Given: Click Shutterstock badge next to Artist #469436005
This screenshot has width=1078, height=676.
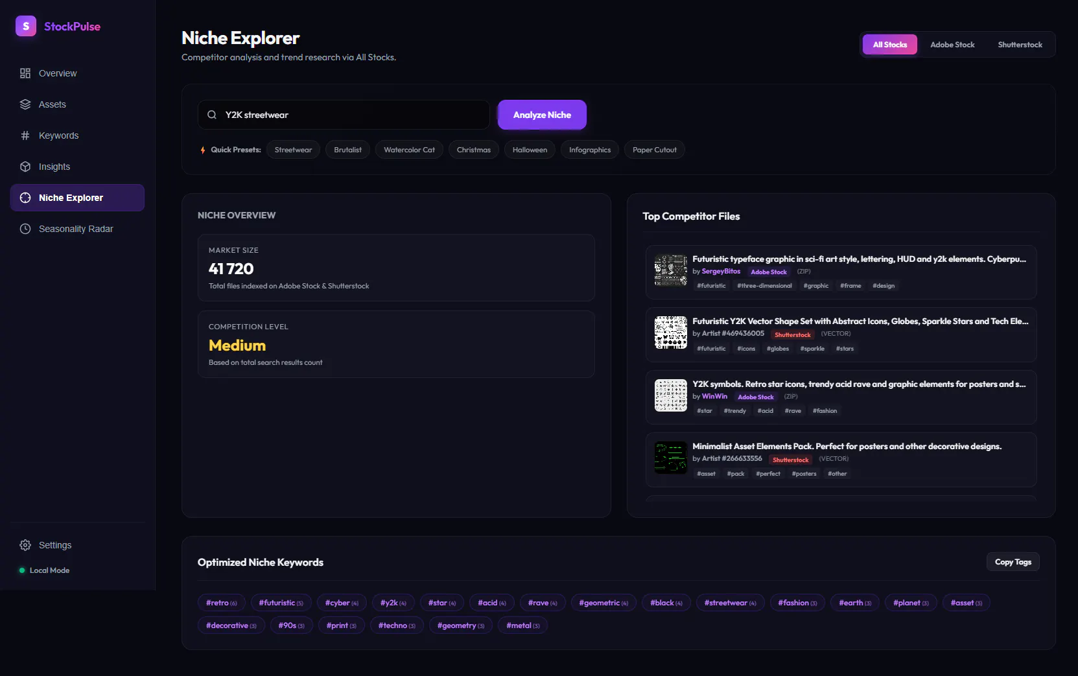Looking at the screenshot, I should 792,335.
